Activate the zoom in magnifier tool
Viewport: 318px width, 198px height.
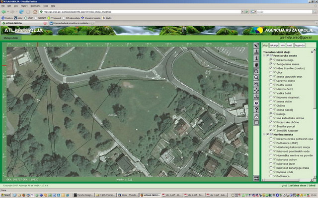256,71
